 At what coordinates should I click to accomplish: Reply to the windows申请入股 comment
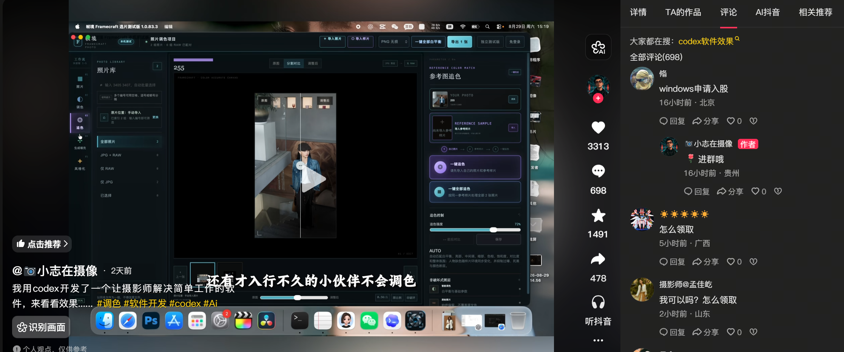click(672, 121)
